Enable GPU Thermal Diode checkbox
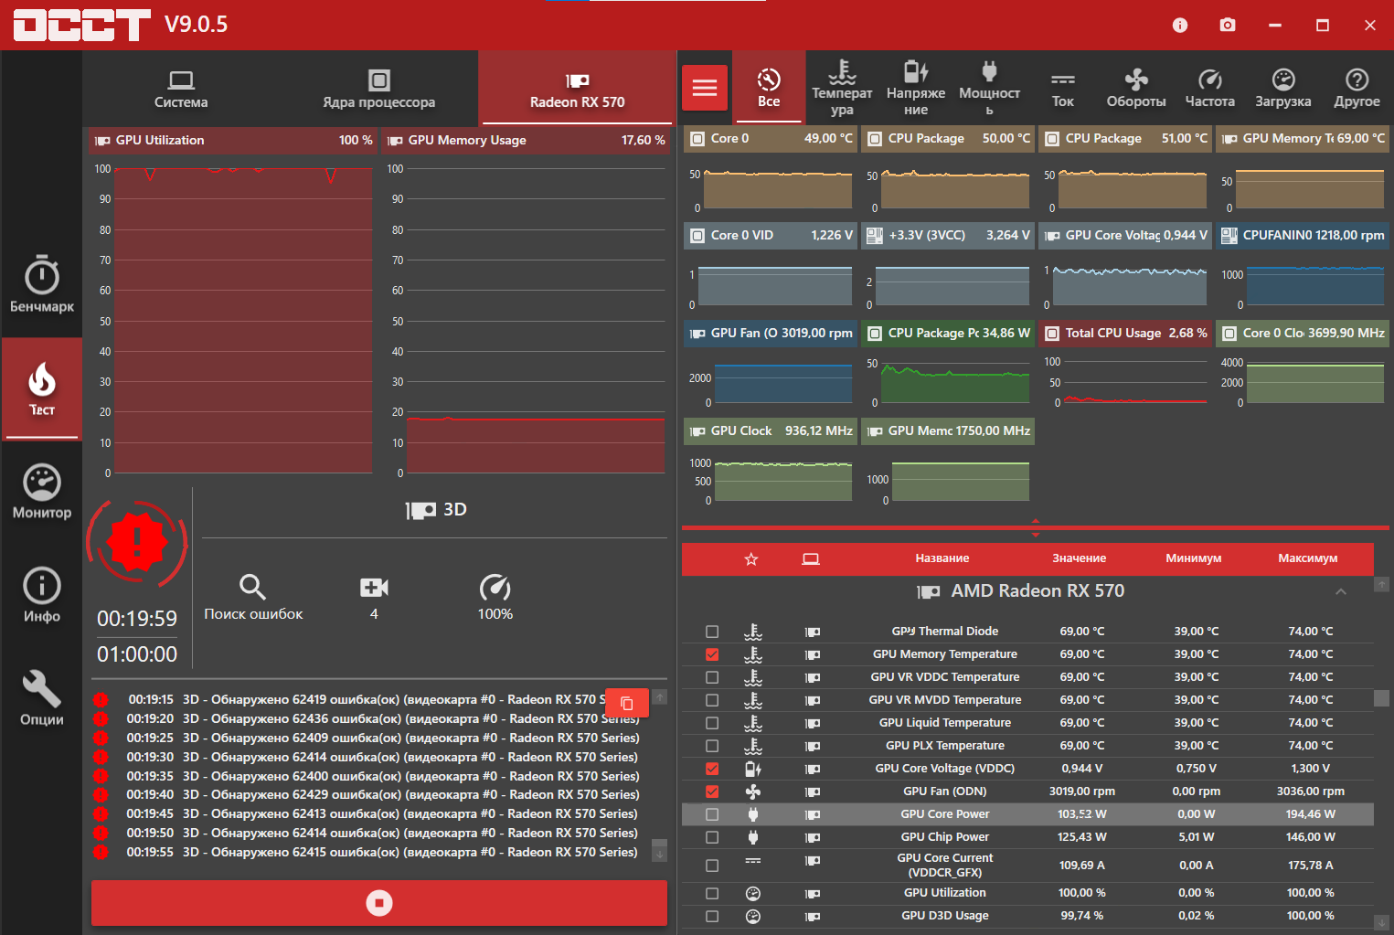This screenshot has height=935, width=1394. tap(712, 632)
